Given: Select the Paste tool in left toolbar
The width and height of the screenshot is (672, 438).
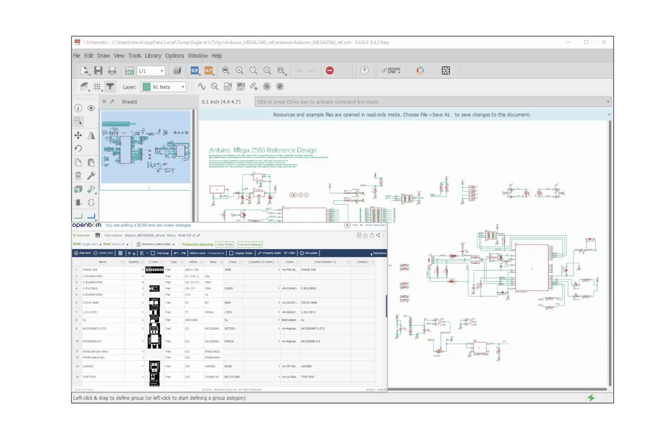Looking at the screenshot, I should click(91, 163).
